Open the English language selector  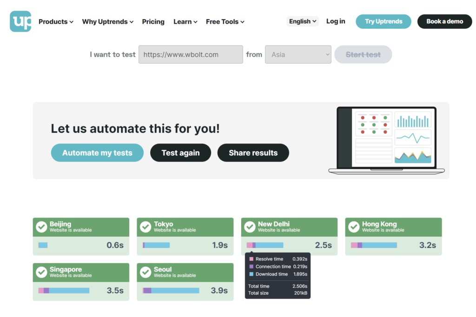pos(302,21)
